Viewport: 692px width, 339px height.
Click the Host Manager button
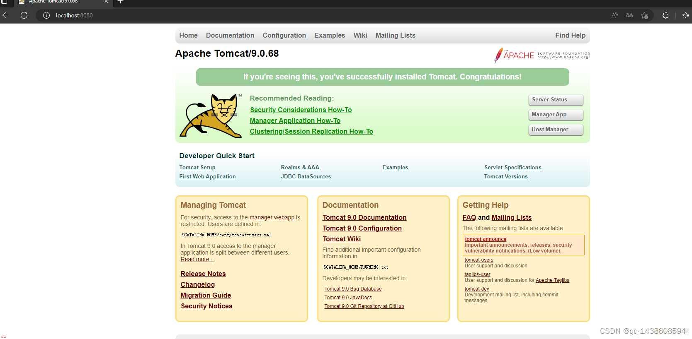556,130
